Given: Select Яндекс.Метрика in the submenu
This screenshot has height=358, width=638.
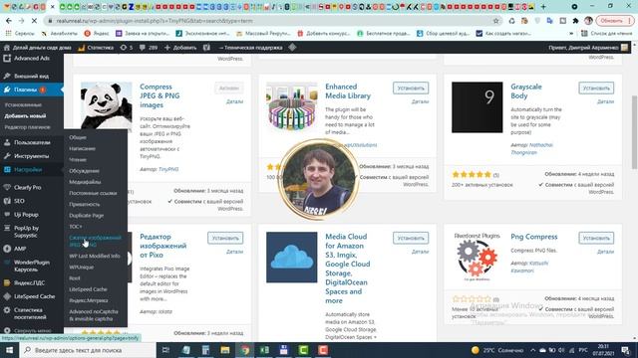Looking at the screenshot, I should coord(89,300).
